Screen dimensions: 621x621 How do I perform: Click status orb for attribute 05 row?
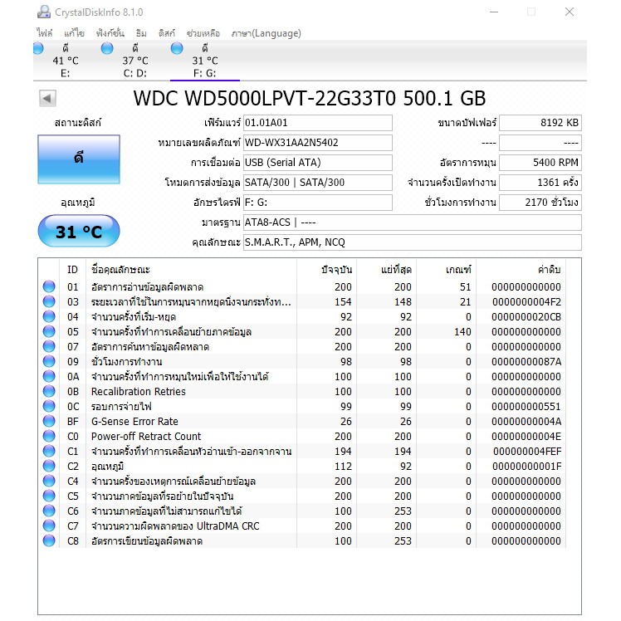tap(49, 332)
